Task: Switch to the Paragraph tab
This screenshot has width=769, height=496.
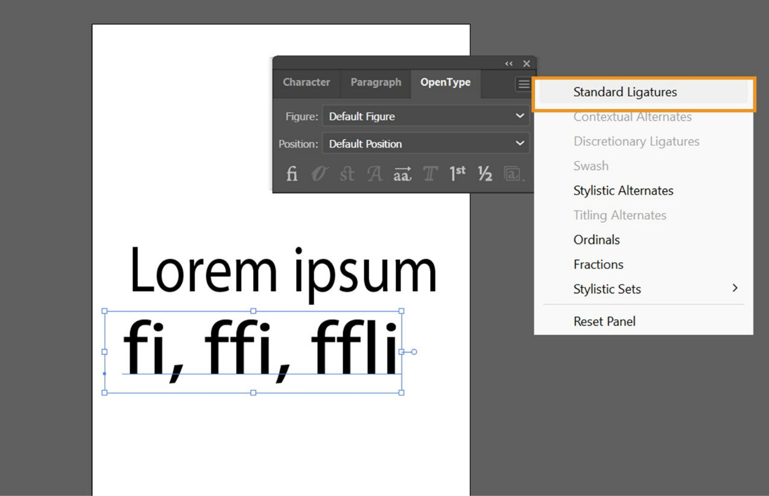Action: point(375,83)
